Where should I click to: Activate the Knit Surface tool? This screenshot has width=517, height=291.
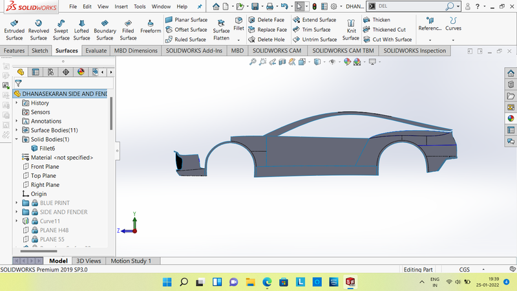click(351, 29)
